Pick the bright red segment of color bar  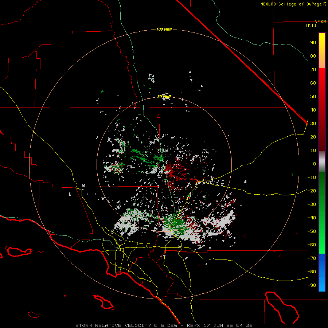pyautogui.click(x=322, y=77)
